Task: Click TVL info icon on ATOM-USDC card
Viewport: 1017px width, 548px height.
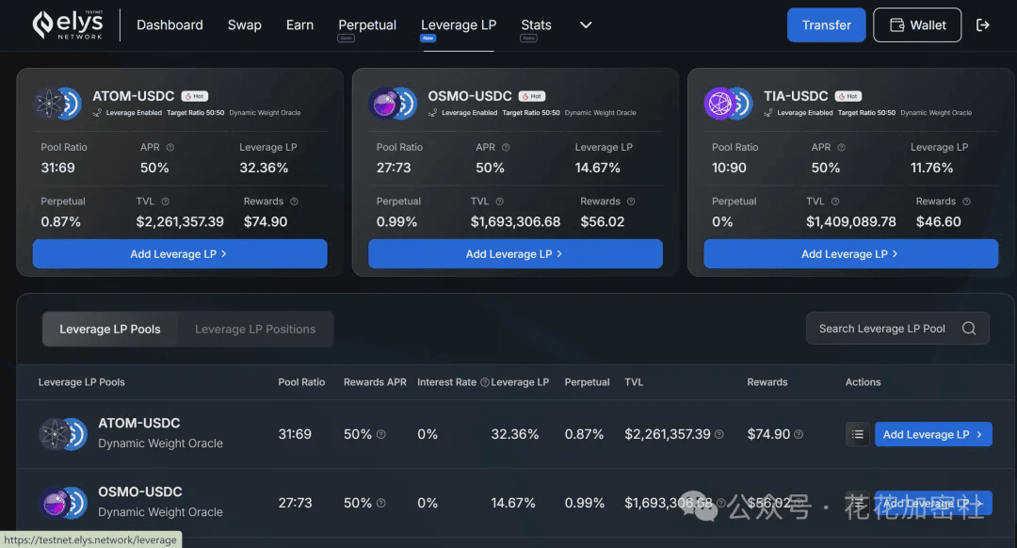Action: [166, 201]
